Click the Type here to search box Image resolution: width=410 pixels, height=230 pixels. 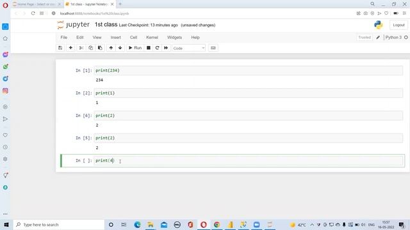coord(59,224)
